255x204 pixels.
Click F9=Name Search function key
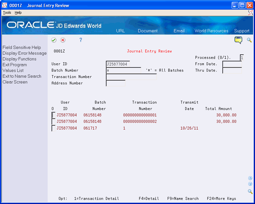pyautogui.click(x=183, y=199)
